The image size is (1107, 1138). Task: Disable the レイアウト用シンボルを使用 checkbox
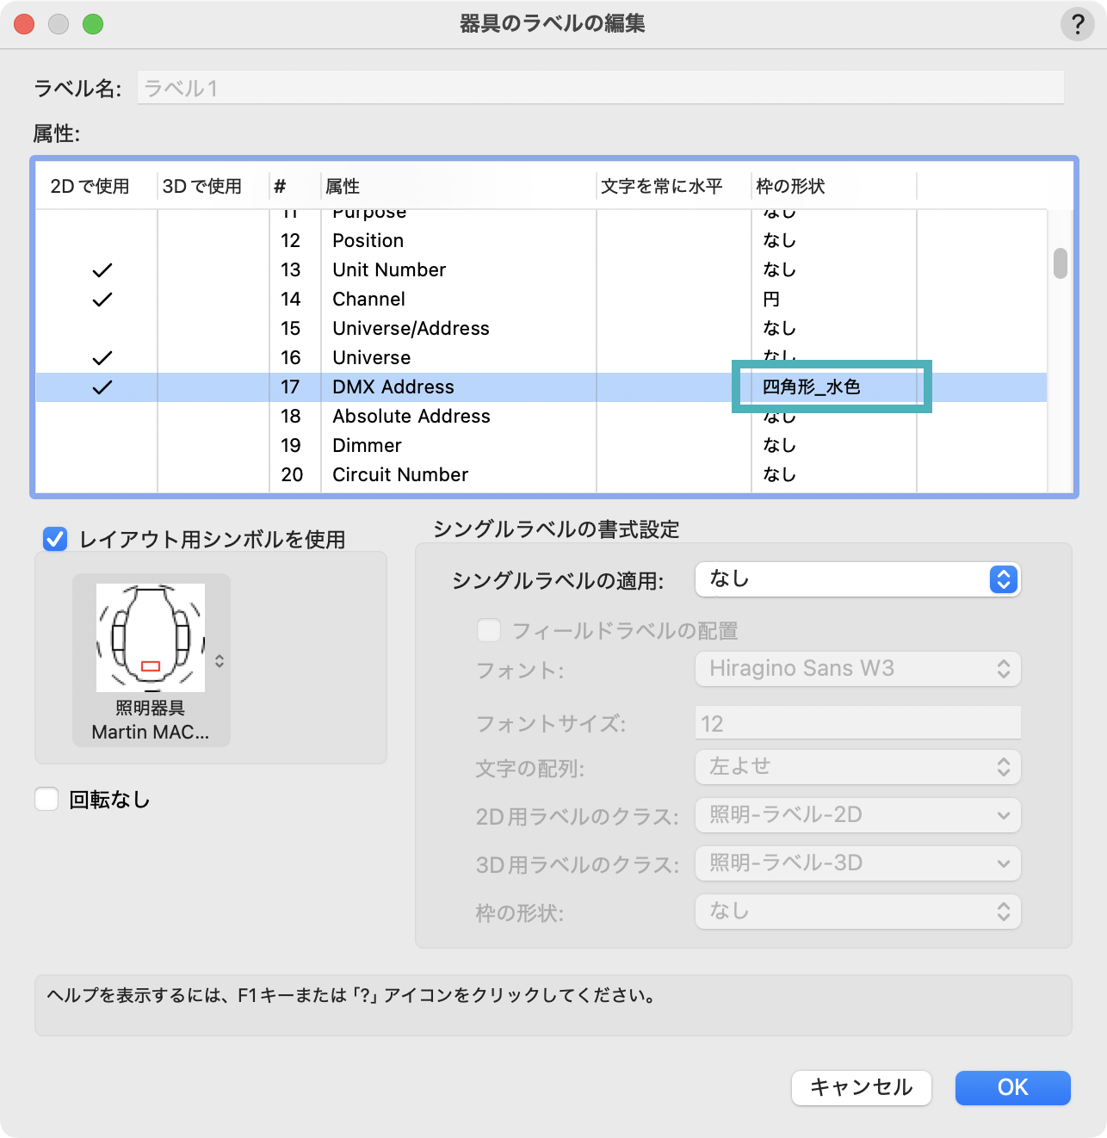pos(55,540)
